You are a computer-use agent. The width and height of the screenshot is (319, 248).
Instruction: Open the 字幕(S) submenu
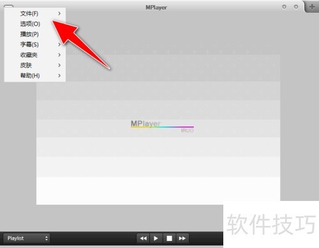tap(35, 45)
